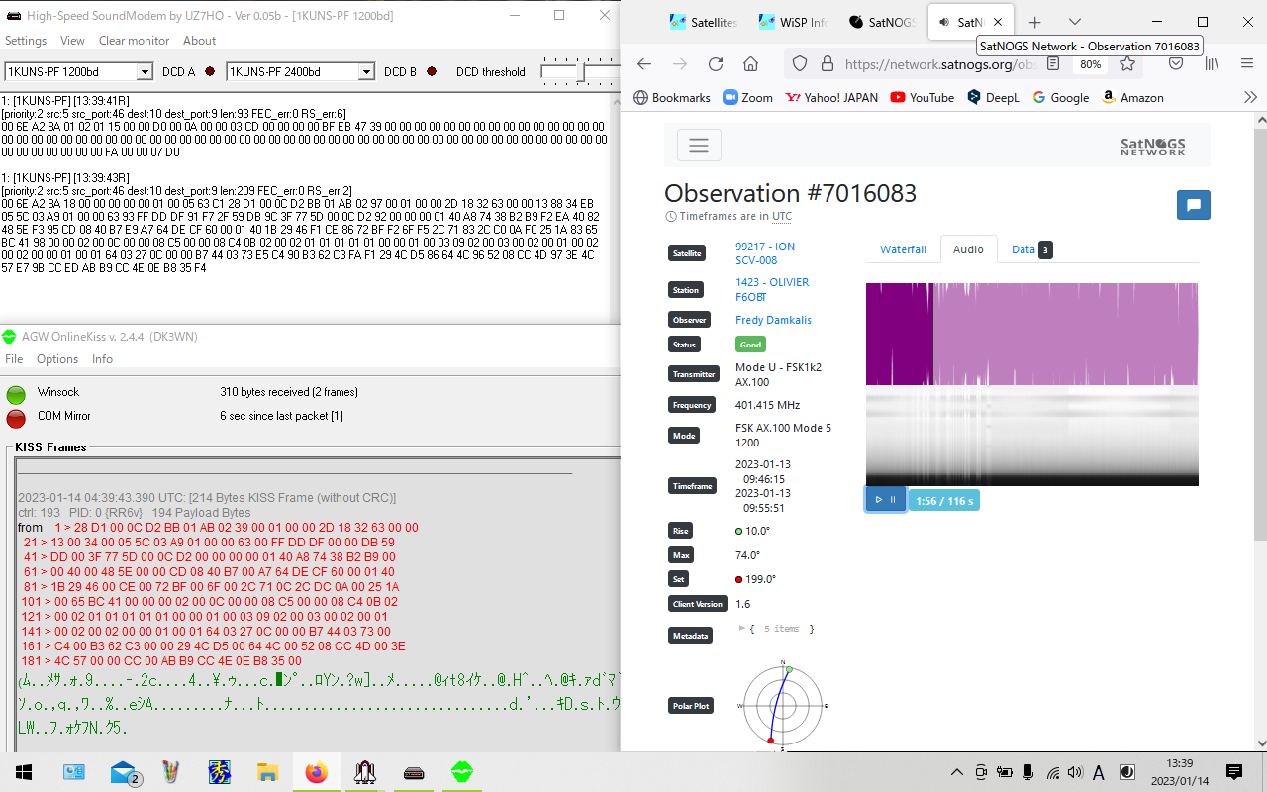1267x792 pixels.
Task: Switch to the WiSP Info browser tab
Action: [x=792, y=22]
